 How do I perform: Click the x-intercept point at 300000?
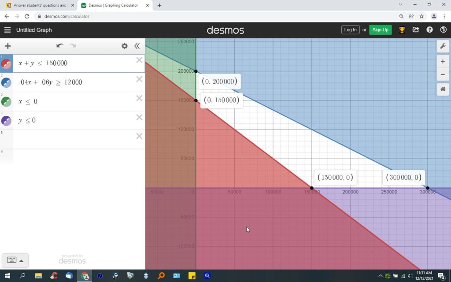(x=427, y=188)
